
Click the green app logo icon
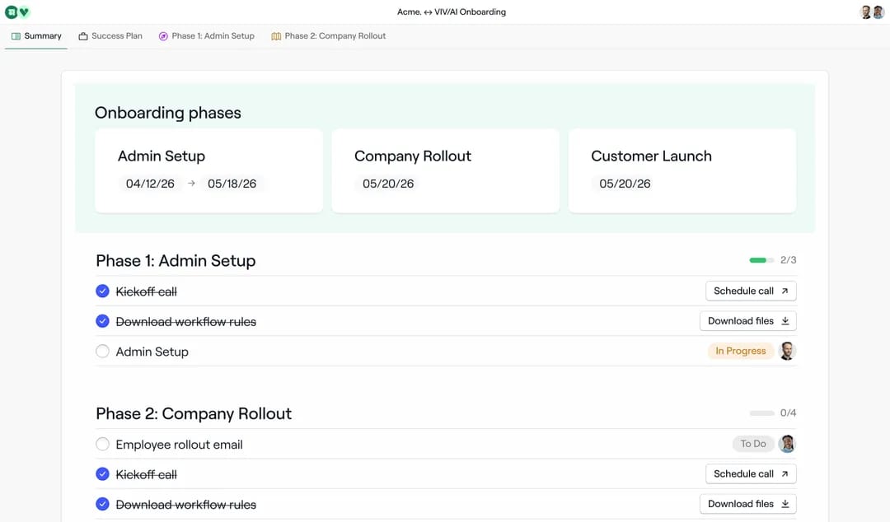point(12,12)
